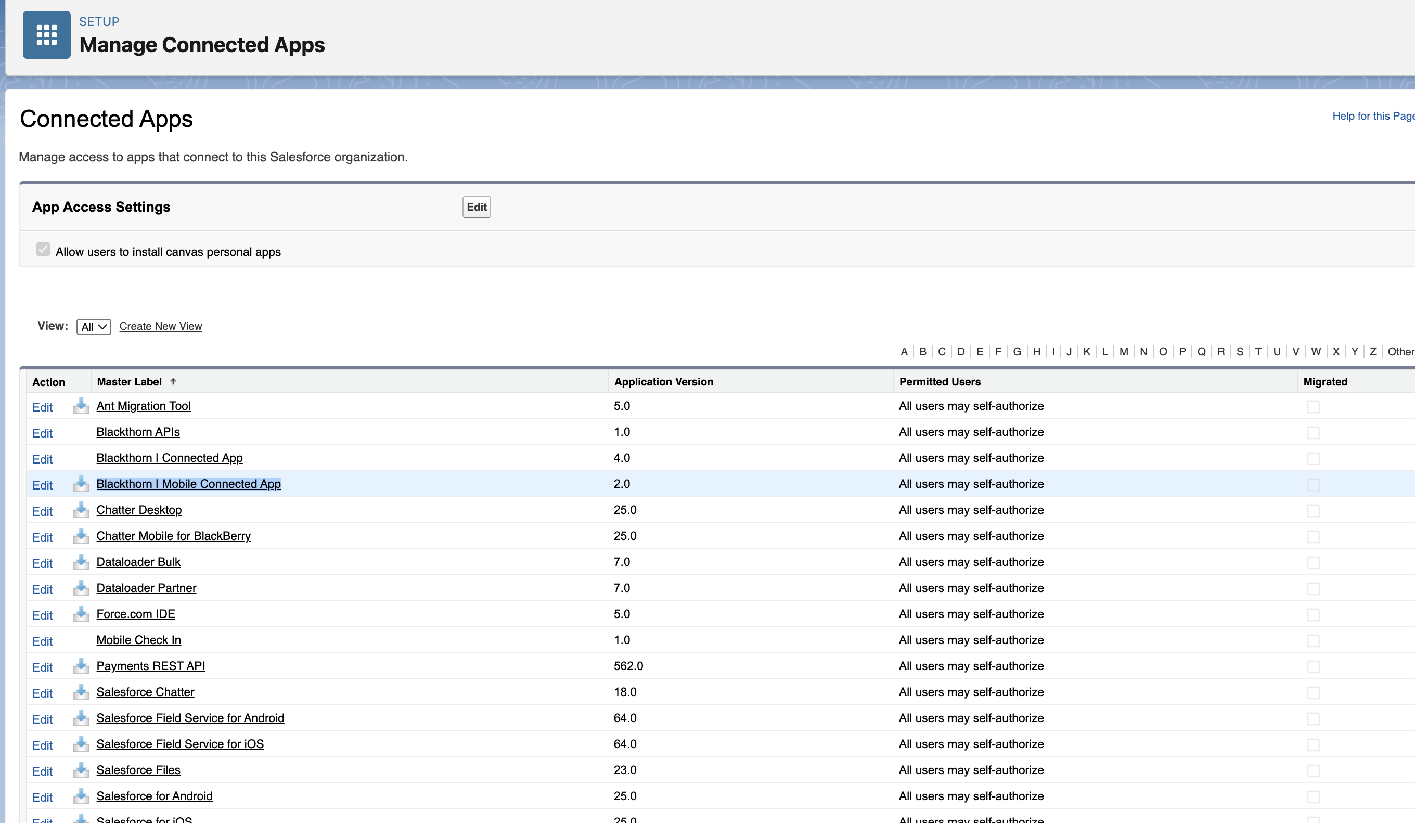The image size is (1415, 823).
Task: Open the Dataloader Partner app link
Action: point(147,588)
